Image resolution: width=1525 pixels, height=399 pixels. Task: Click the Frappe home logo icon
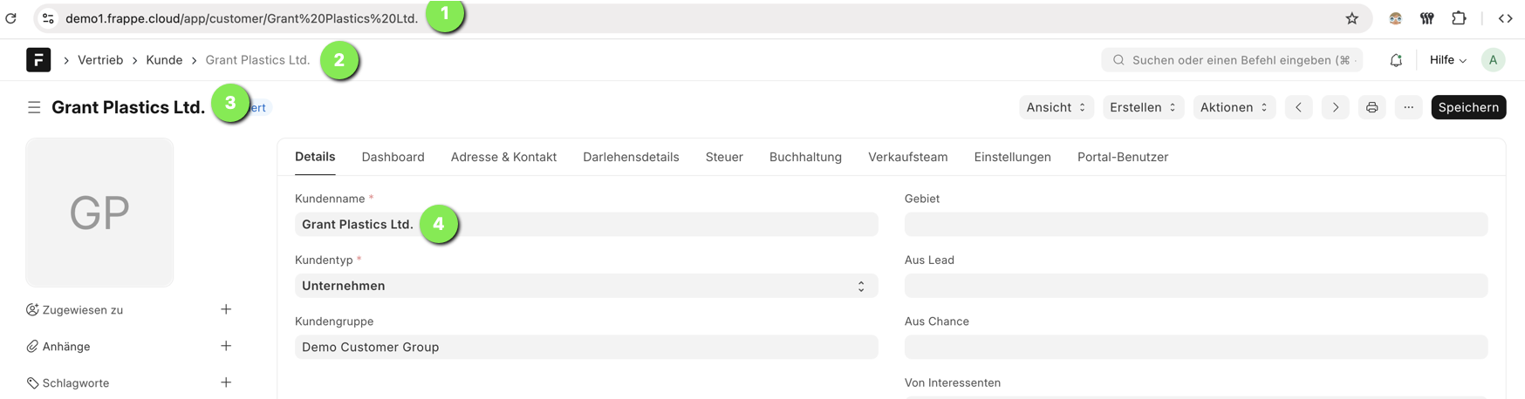pyautogui.click(x=38, y=60)
